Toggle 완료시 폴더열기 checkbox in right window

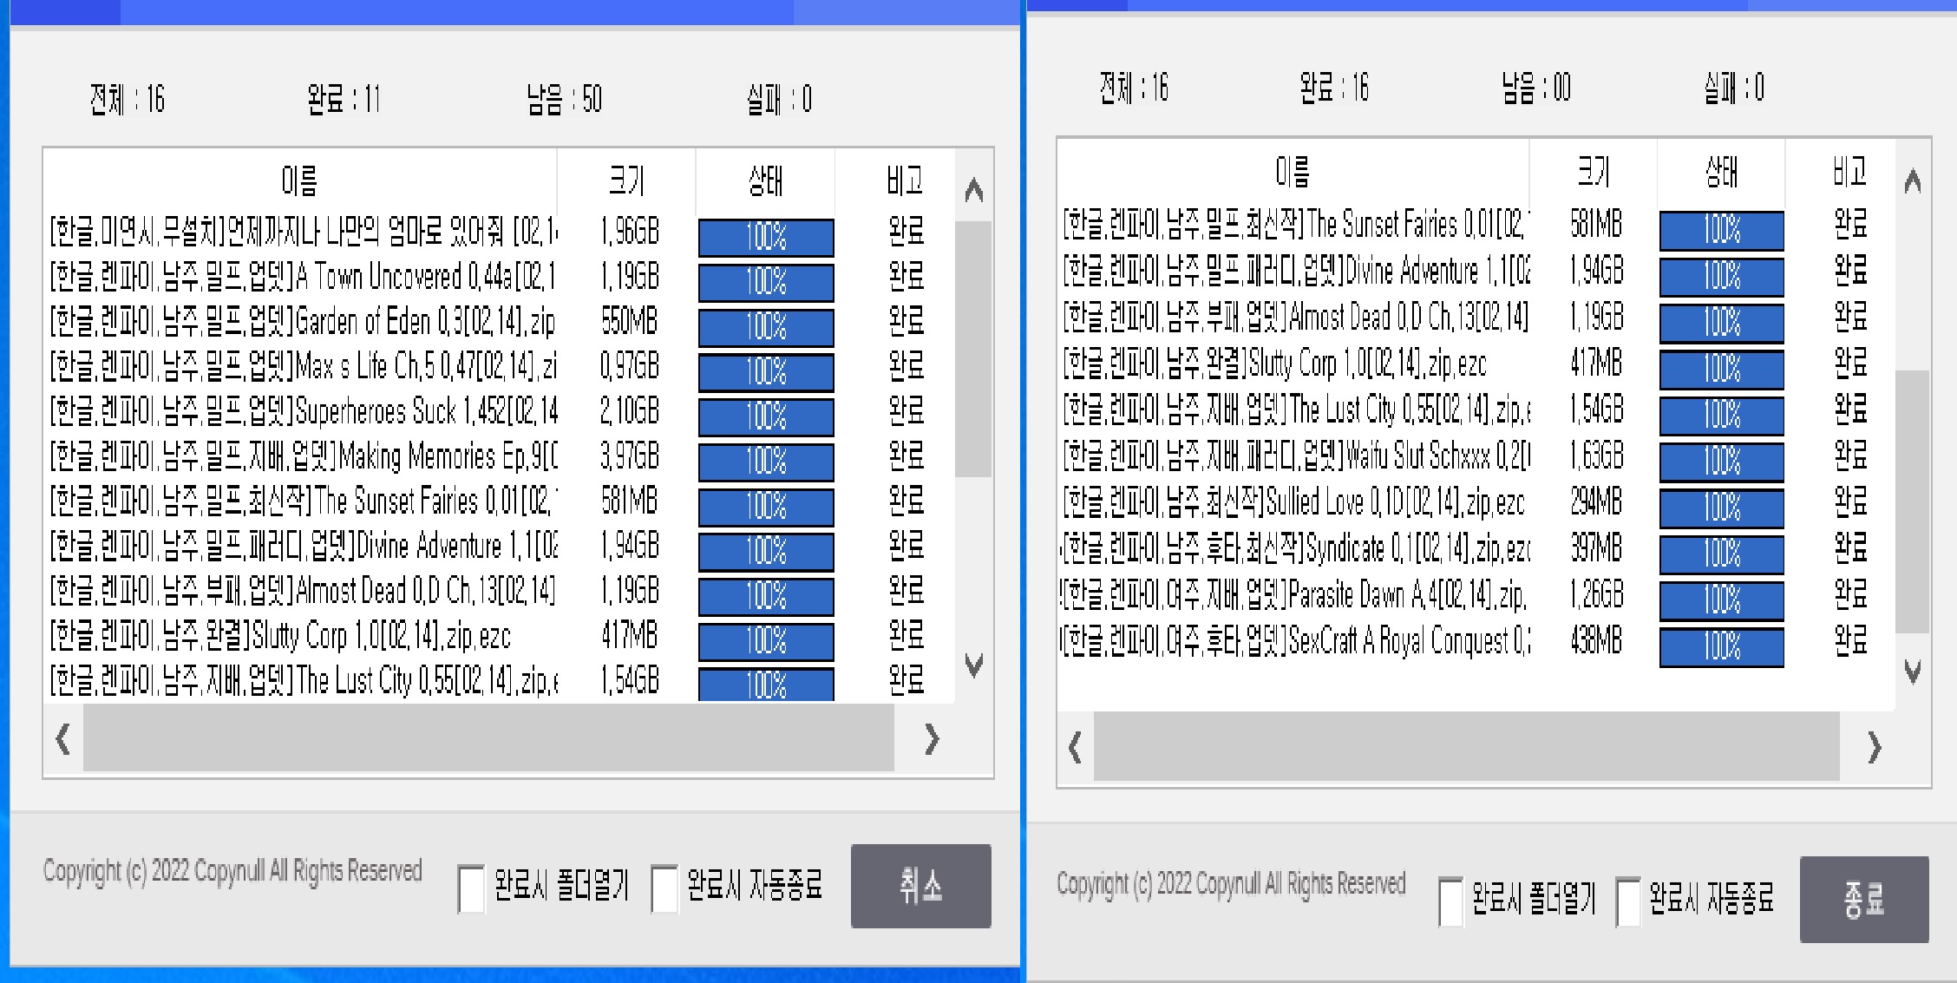pos(1450,901)
